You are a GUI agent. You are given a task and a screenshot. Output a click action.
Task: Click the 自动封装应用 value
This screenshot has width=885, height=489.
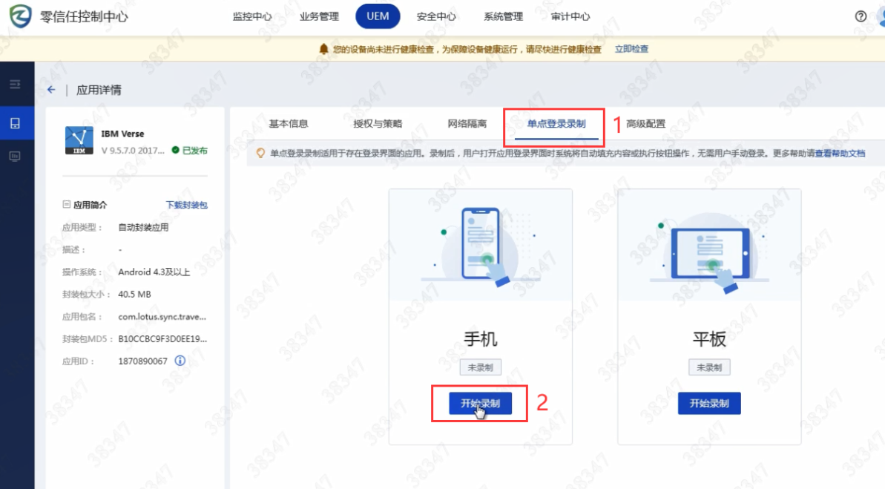click(143, 228)
